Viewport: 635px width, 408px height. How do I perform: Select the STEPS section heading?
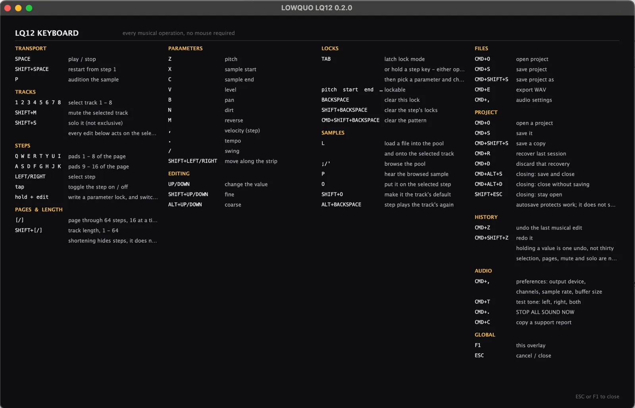(23, 146)
